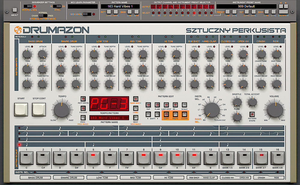Open the '909 Default' instrument preset name field
The height and width of the screenshot is (185, 300).
[246, 6]
